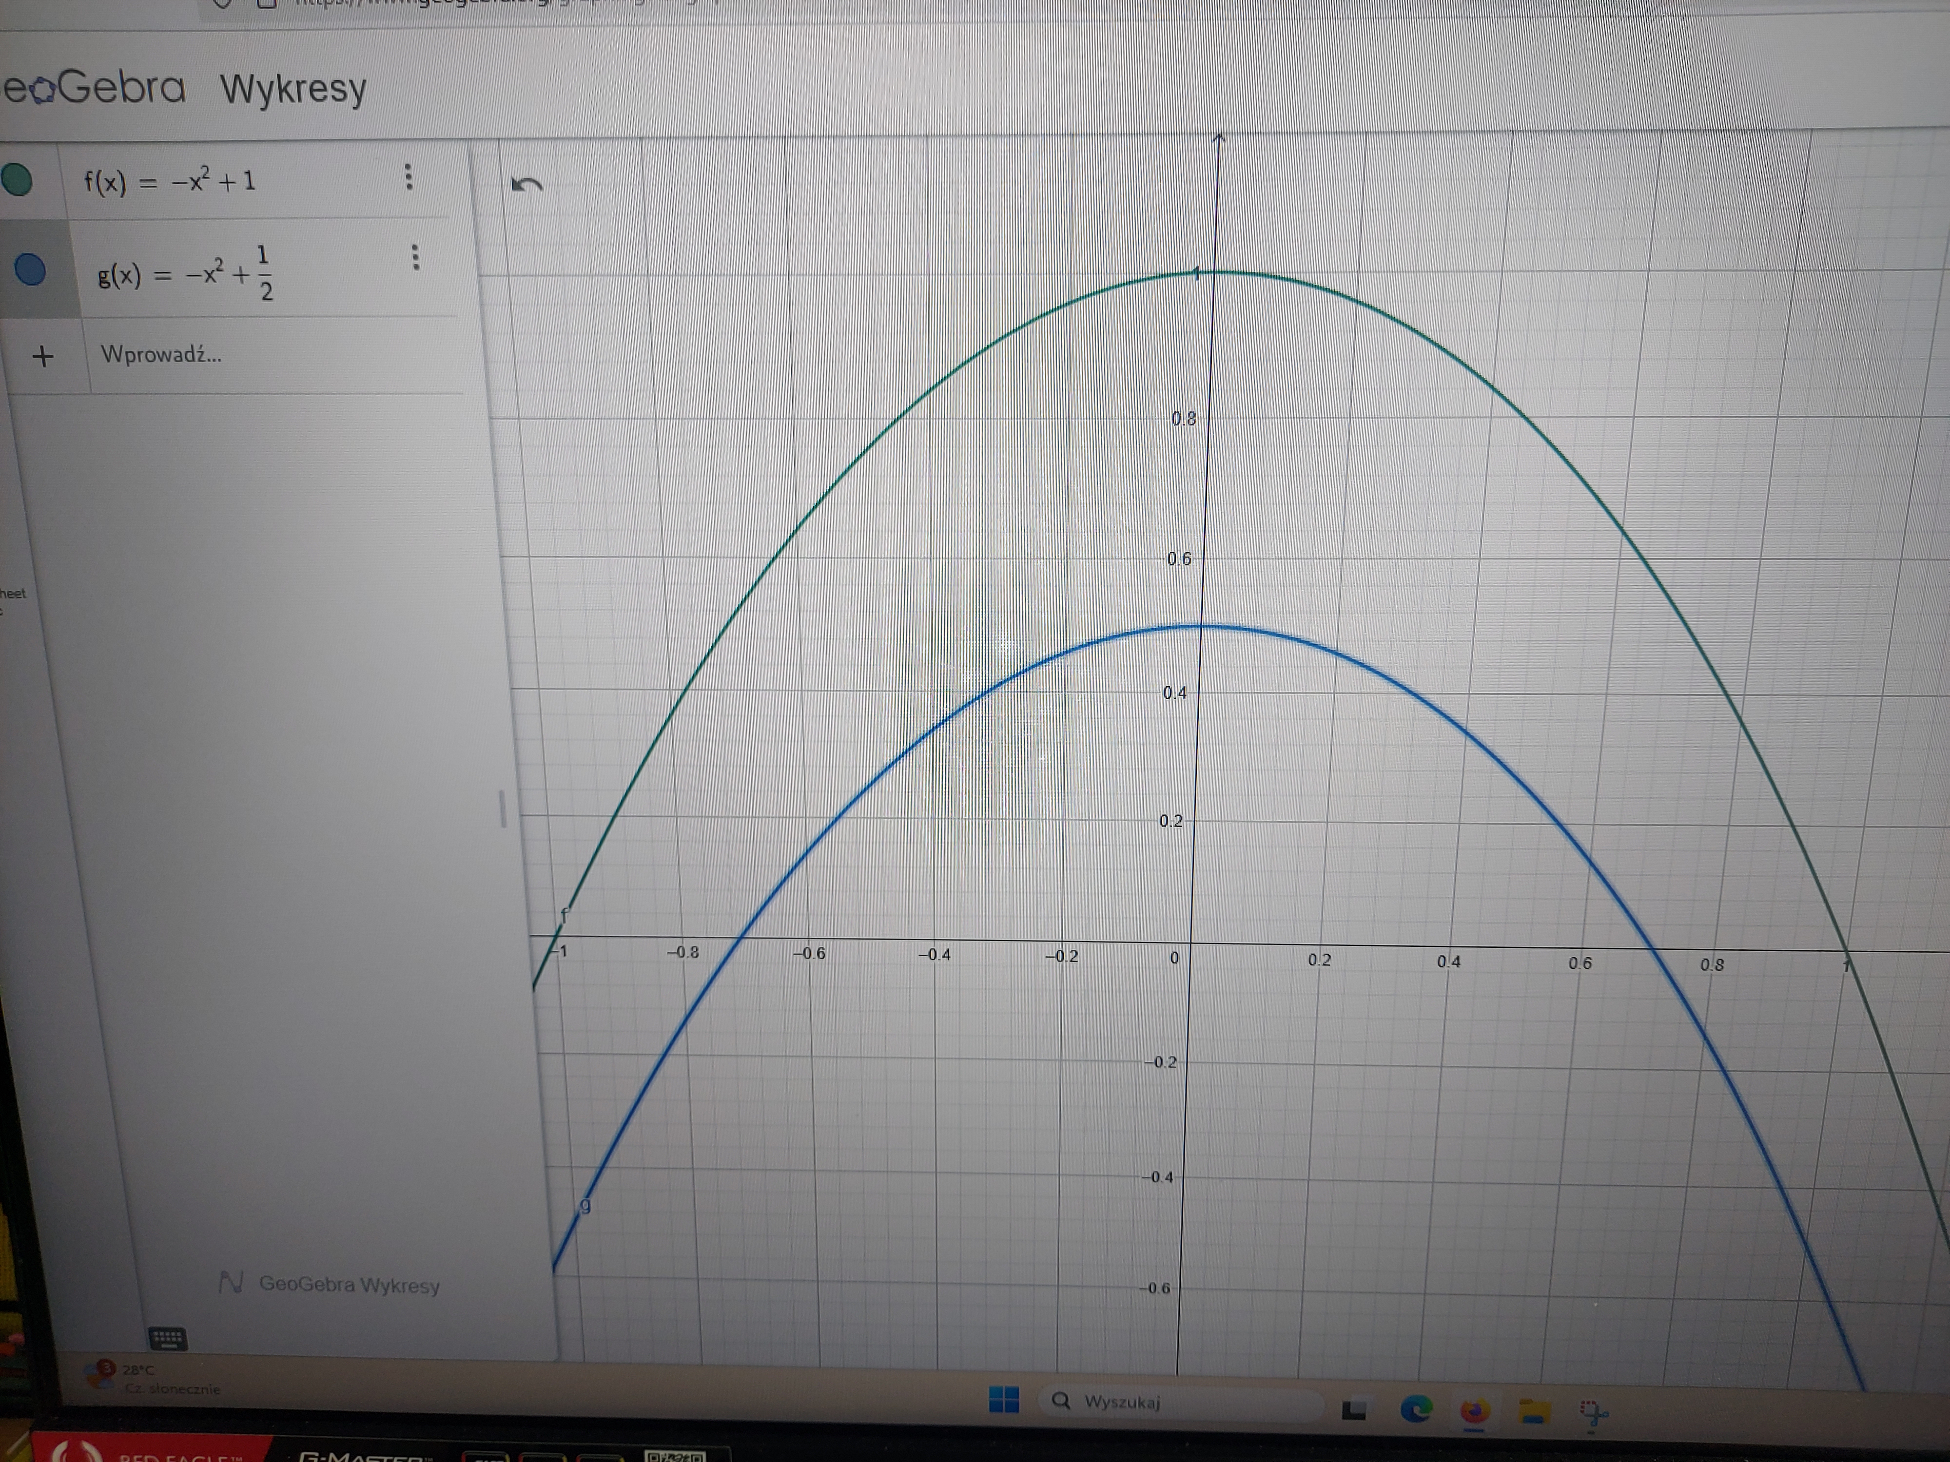Open the three-dot menu for g(x)
Screen dimensions: 1950x1462
(x=415, y=257)
